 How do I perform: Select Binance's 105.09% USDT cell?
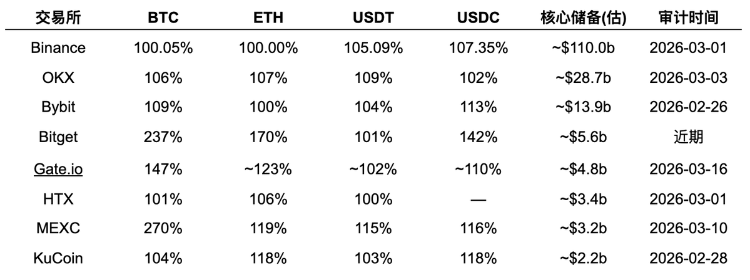tap(373, 48)
